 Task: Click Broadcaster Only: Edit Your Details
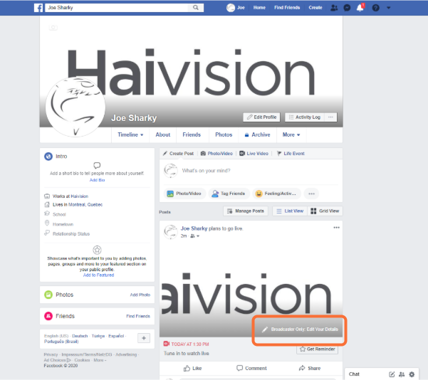pyautogui.click(x=299, y=330)
